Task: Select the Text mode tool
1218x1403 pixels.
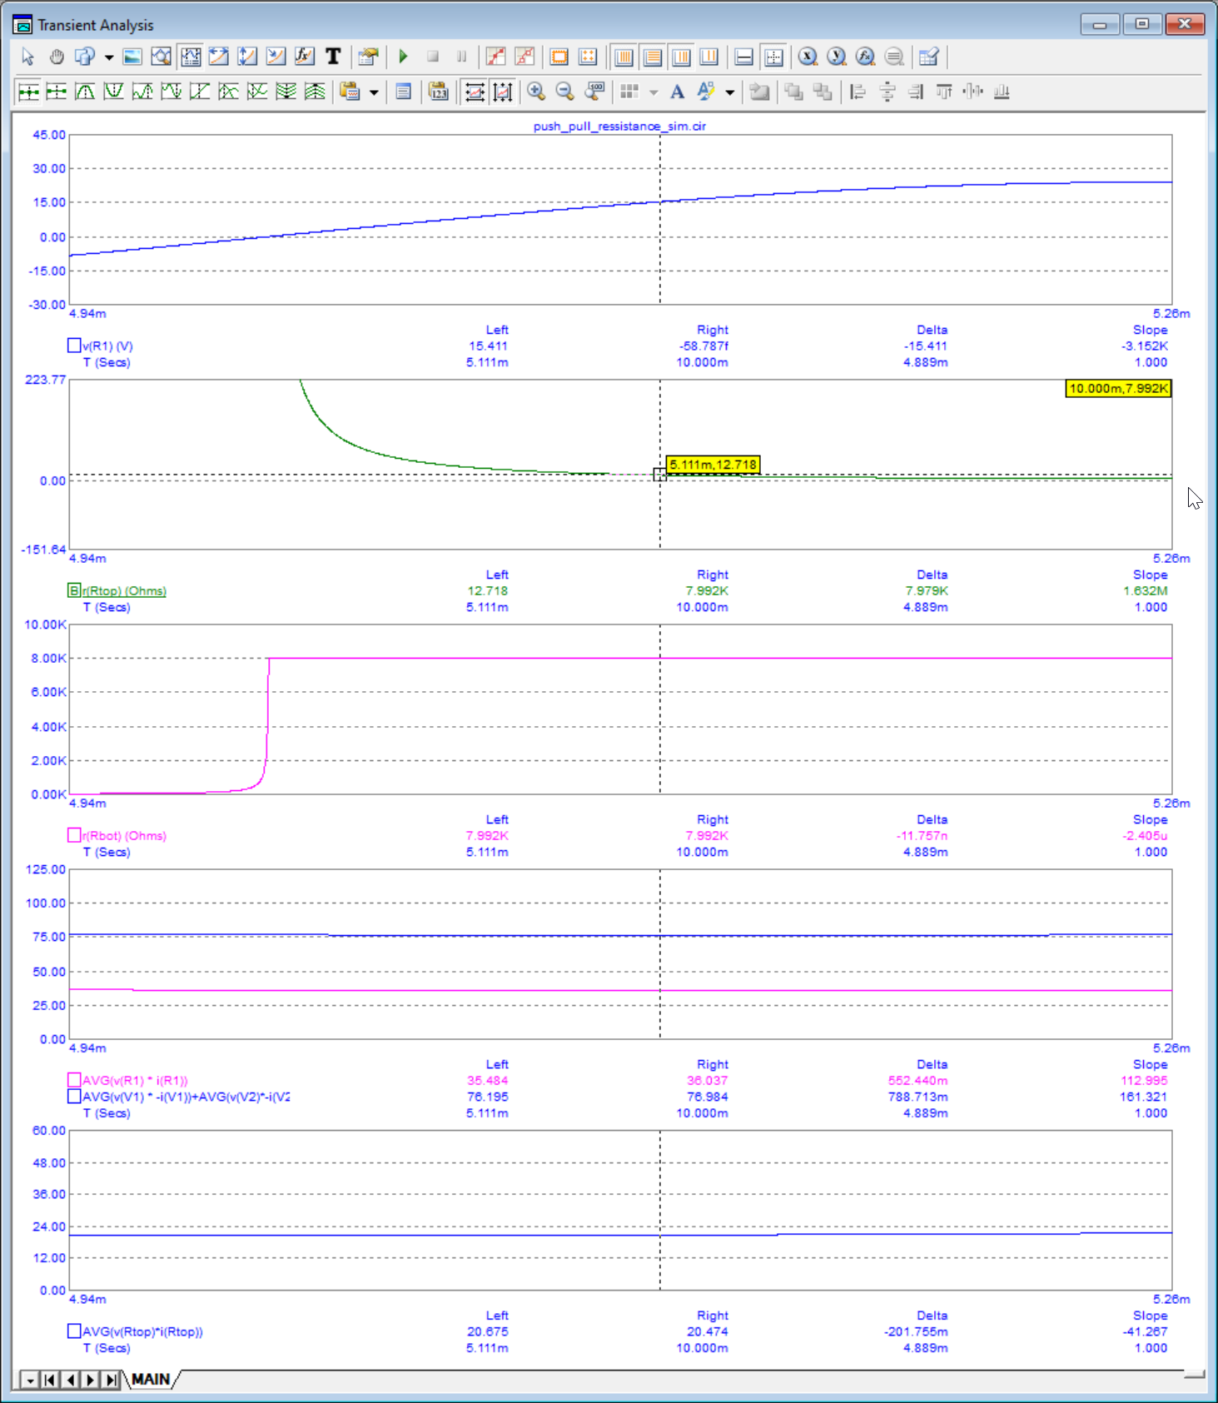Action: pos(333,57)
